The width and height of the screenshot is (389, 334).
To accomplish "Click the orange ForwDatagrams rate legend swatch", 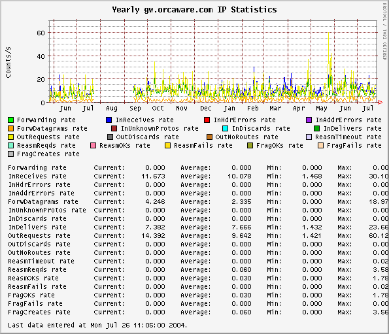I will click(10, 129).
